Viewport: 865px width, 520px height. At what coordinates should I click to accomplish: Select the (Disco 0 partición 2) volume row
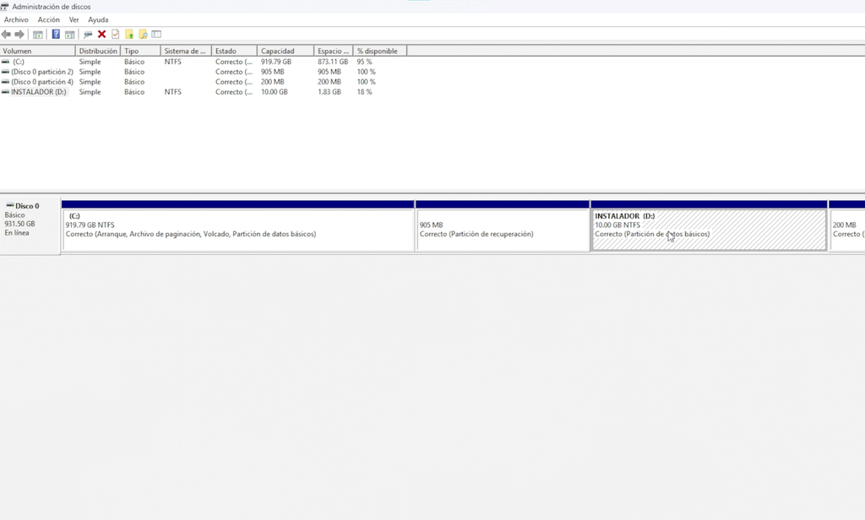click(x=42, y=72)
